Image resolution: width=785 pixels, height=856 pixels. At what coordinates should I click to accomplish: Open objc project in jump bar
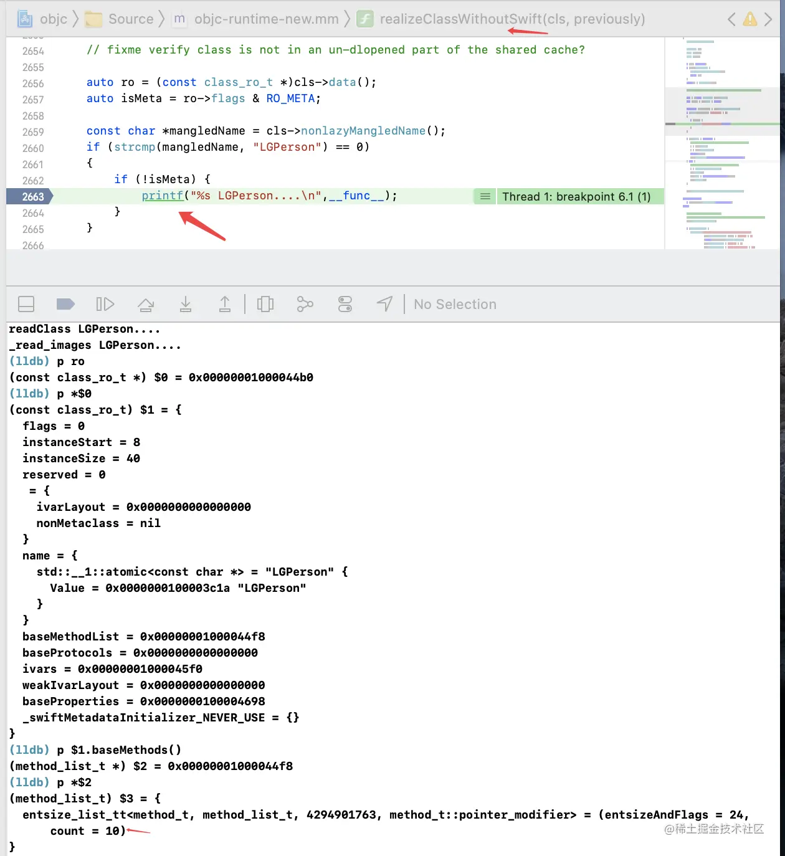point(42,19)
